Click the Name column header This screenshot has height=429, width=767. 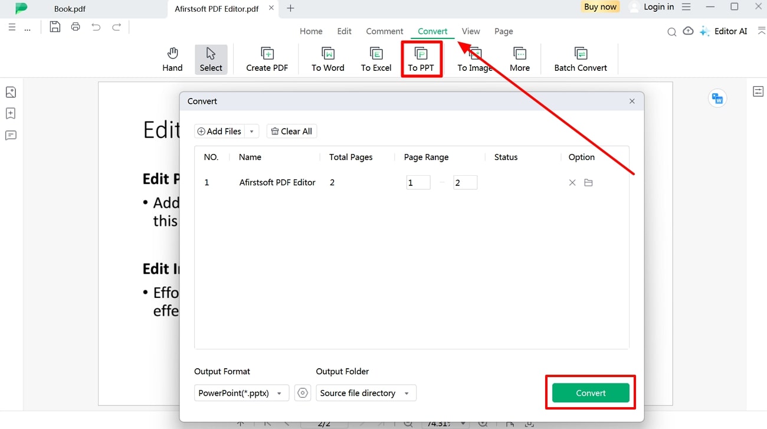click(x=250, y=157)
